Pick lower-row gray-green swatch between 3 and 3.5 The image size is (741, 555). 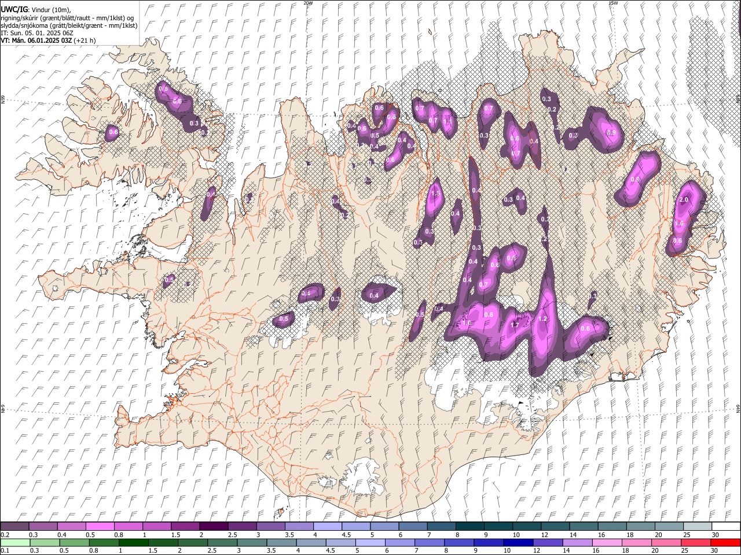(252, 542)
